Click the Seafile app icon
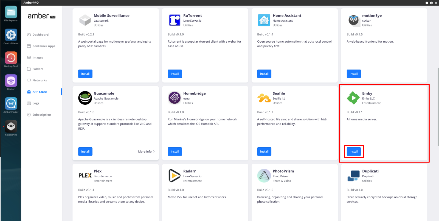 tap(264, 98)
